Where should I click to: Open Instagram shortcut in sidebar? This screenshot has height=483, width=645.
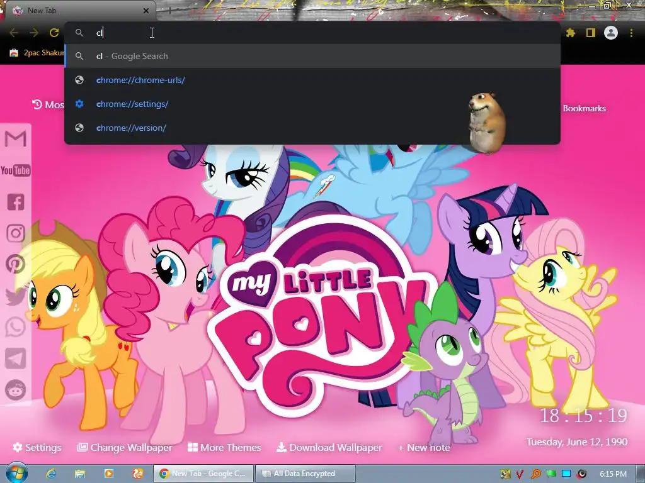click(16, 233)
